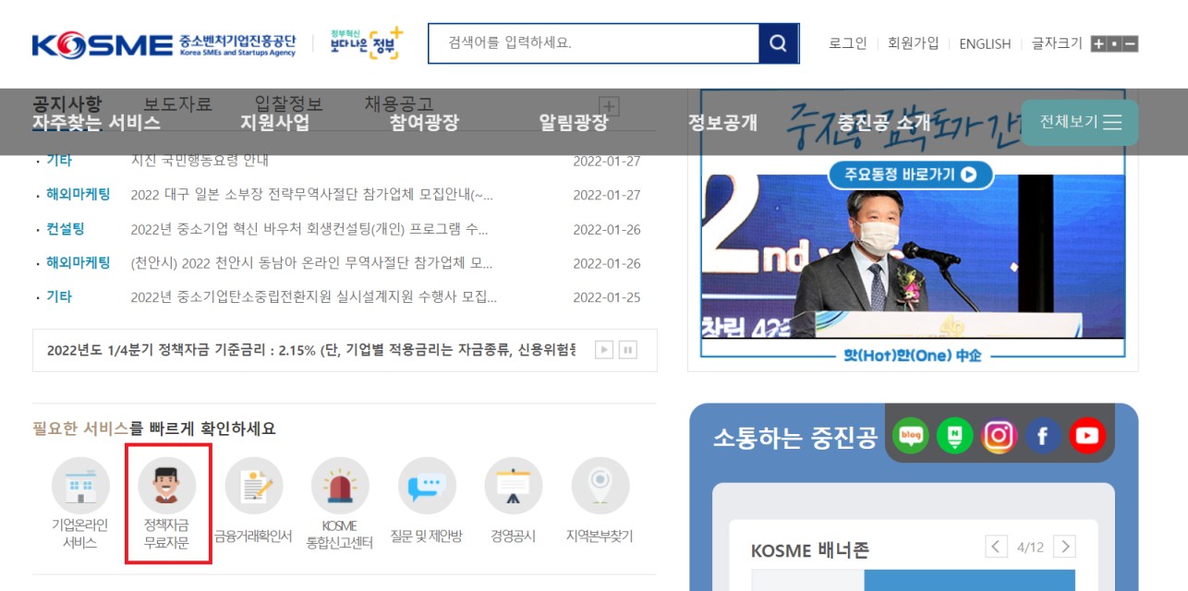The image size is (1188, 591).
Task: Show previous KOSME 배너존 banner
Action: tap(996, 547)
